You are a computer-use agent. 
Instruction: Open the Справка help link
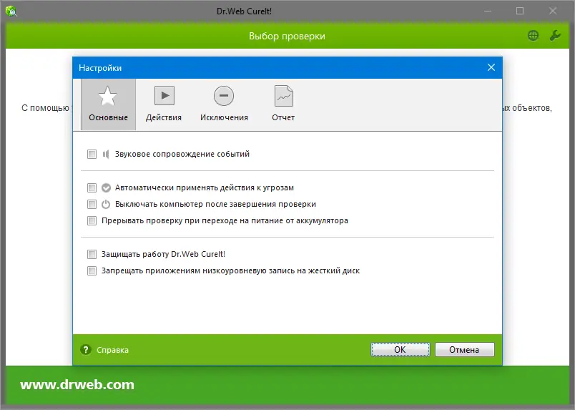[112, 350]
